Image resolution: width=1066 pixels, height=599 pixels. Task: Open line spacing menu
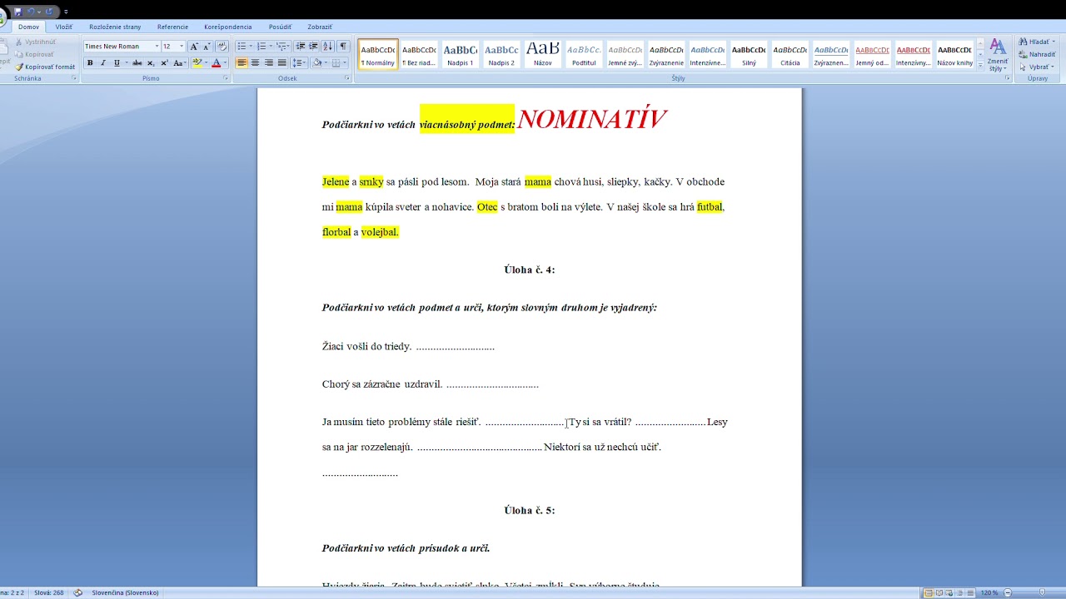[x=300, y=63]
